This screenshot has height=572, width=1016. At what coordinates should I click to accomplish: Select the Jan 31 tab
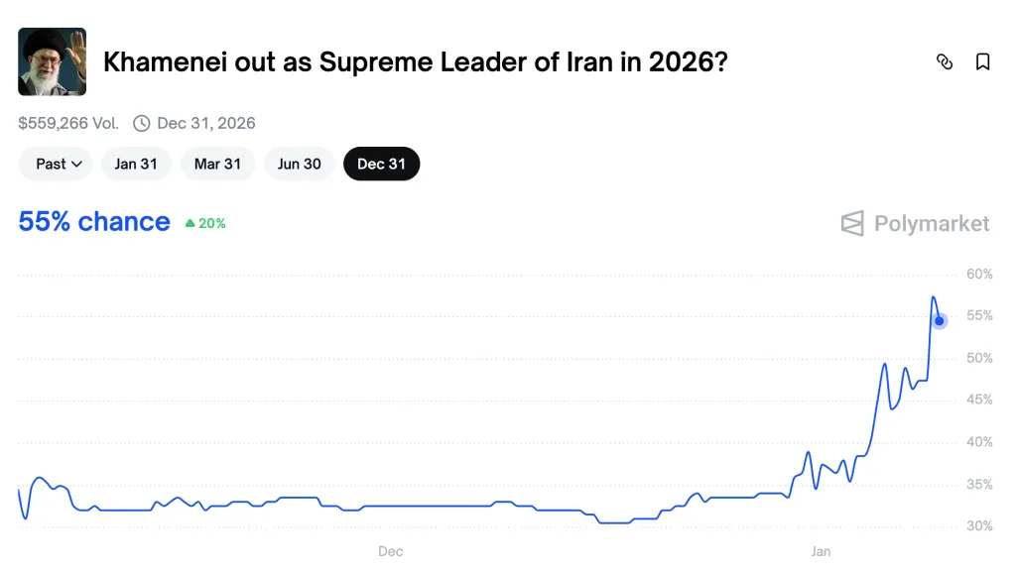(136, 164)
